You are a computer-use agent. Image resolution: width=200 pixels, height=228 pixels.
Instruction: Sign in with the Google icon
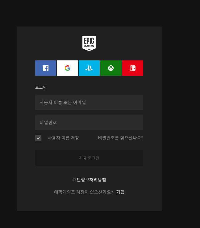pyautogui.click(x=68, y=68)
